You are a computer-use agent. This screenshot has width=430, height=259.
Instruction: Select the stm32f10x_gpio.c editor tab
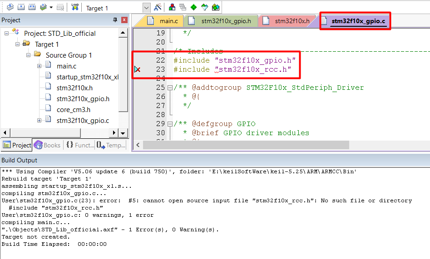pyautogui.click(x=355, y=21)
